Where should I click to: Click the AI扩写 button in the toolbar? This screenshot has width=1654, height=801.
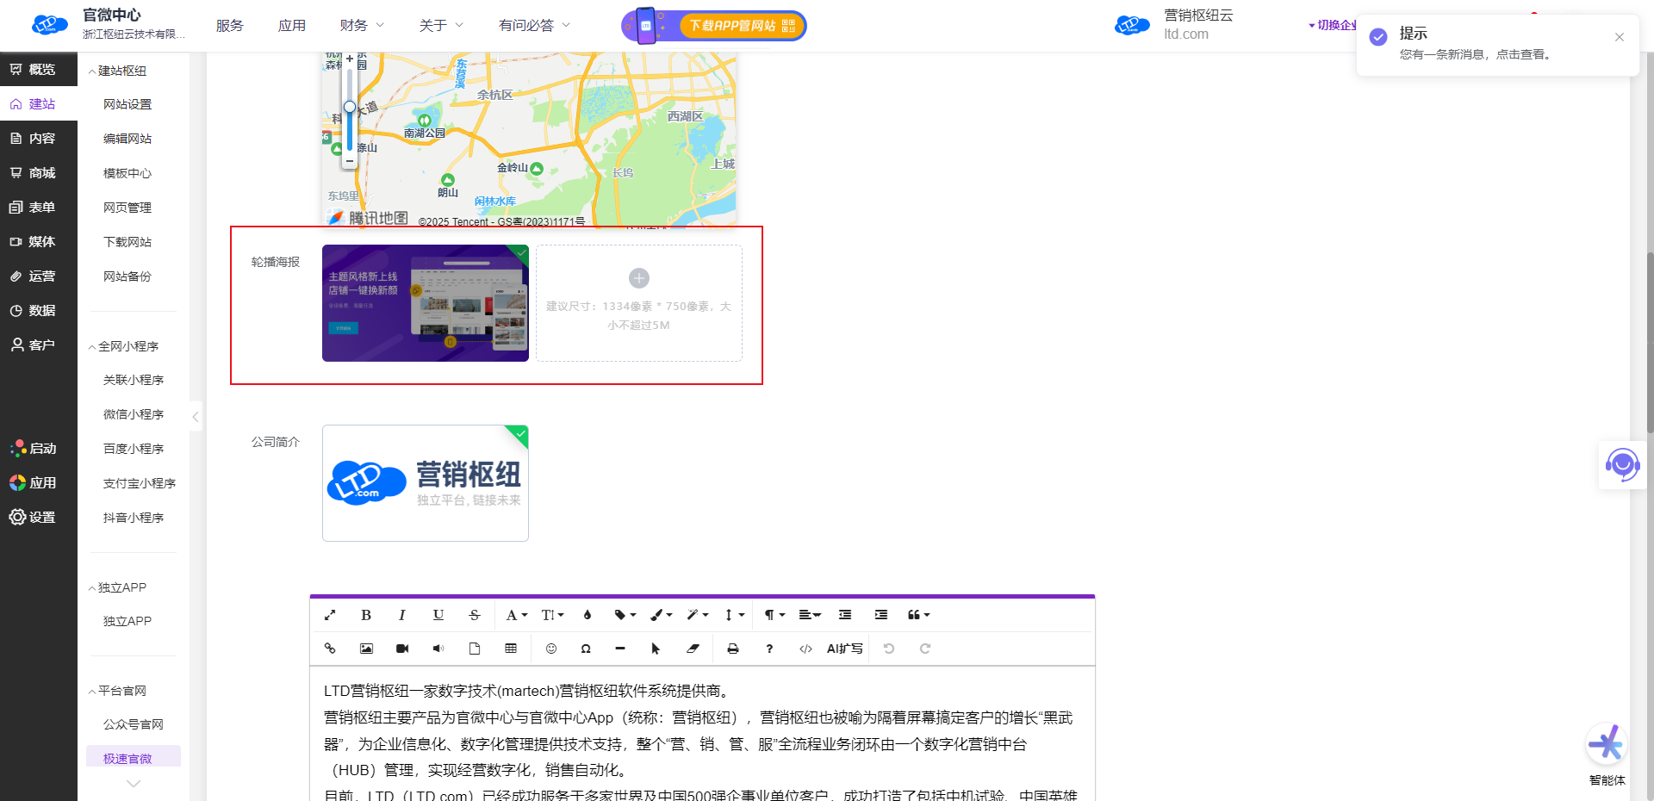point(844,649)
